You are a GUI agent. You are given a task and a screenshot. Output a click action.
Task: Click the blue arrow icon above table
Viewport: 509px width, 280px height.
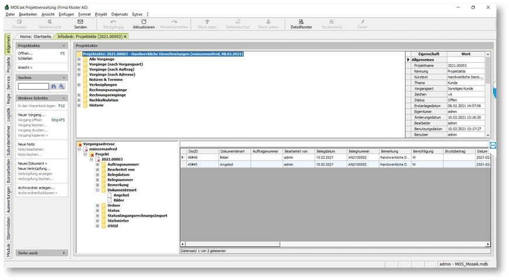tap(492, 145)
